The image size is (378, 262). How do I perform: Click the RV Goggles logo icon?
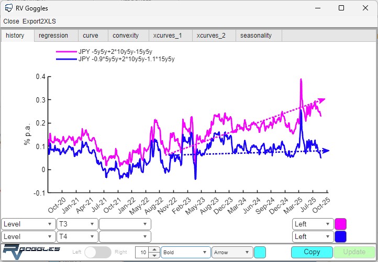point(30,252)
